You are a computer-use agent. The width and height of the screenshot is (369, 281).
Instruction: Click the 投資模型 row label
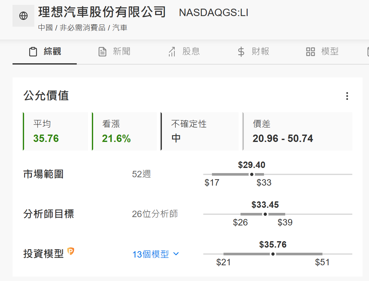click(44, 254)
